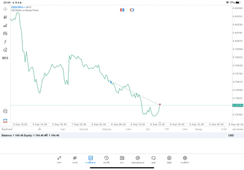Tap the 0.79442 current price label
Image resolution: width=244 pixels, height=170 pixels.
238,105
